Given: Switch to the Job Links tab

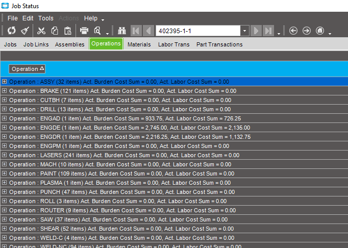Looking at the screenshot, I should 36,44.
